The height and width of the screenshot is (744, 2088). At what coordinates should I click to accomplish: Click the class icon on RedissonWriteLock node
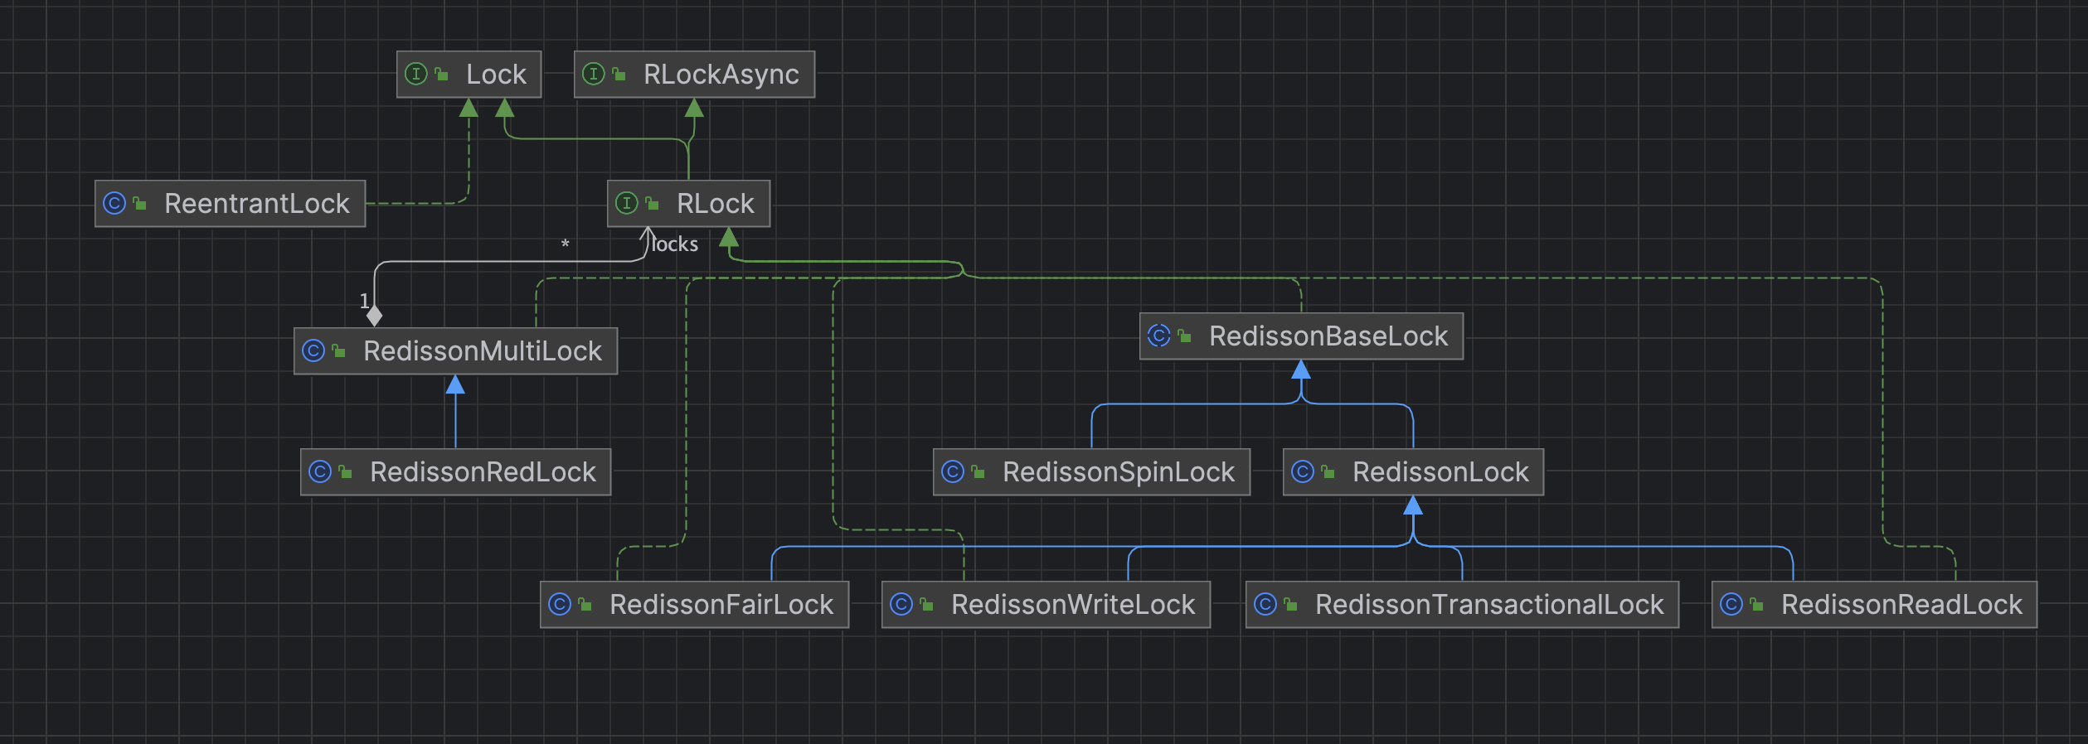pyautogui.click(x=901, y=605)
